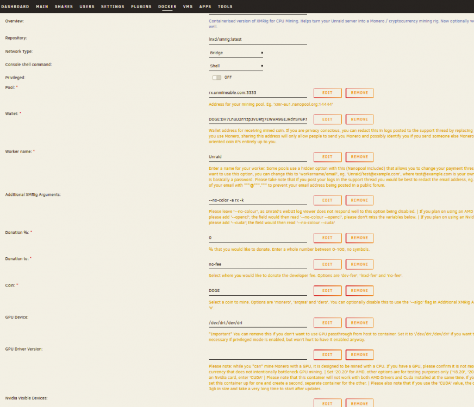Screen dimensions: 474x407
Task: Click the Pool field rx.unmineable.com:3333
Action: (x=258, y=93)
